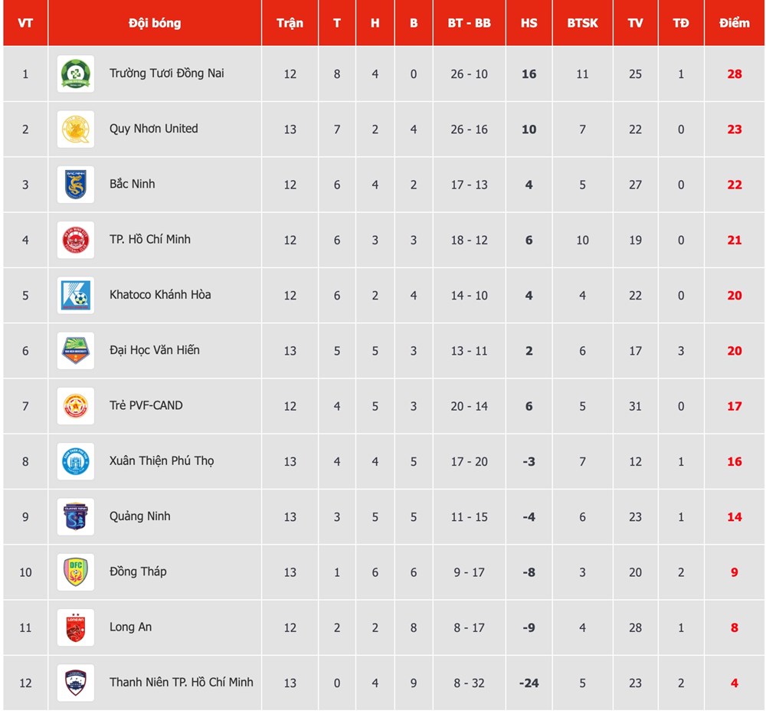This screenshot has height=714, width=766.
Task: Click Trường Tươi Đồng Nai's 28 points value
Action: coord(734,74)
